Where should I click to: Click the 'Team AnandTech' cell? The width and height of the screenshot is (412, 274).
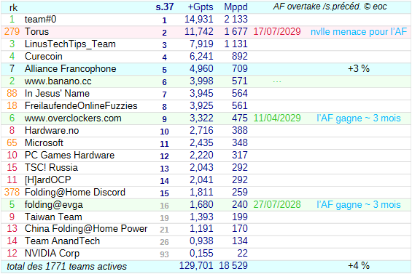[62, 241]
